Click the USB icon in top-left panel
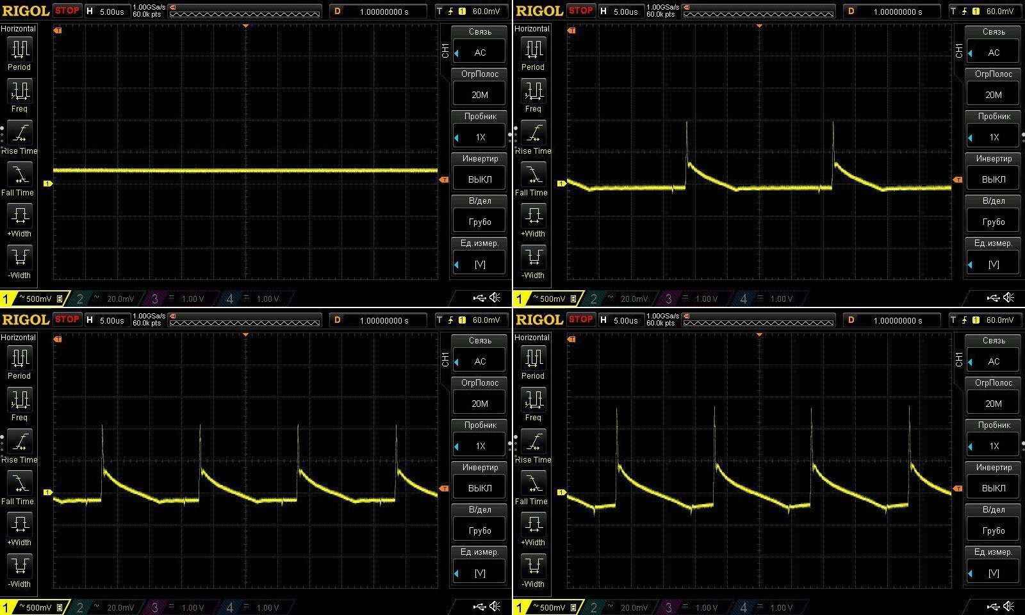The width and height of the screenshot is (1025, 615). click(479, 298)
